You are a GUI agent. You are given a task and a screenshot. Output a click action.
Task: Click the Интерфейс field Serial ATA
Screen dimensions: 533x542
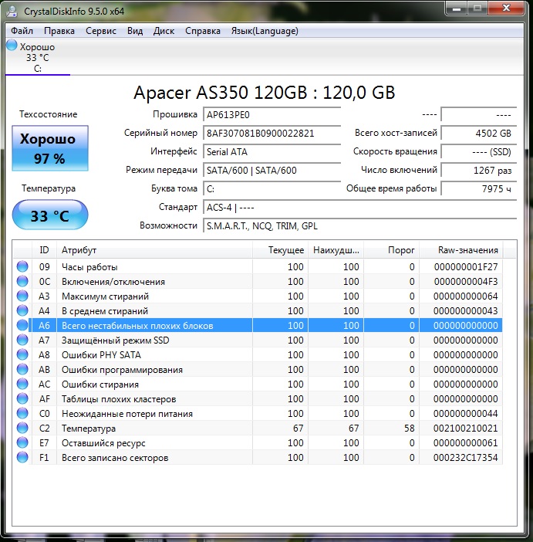tap(272, 152)
